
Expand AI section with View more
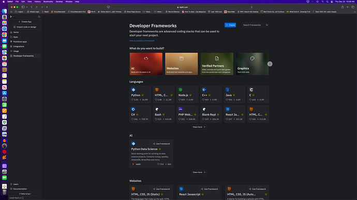[199, 172]
